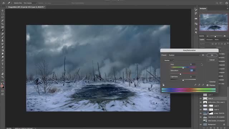229x129 pixels.
Task: Click the foreground color swatch
Action: [x=2, y=86]
